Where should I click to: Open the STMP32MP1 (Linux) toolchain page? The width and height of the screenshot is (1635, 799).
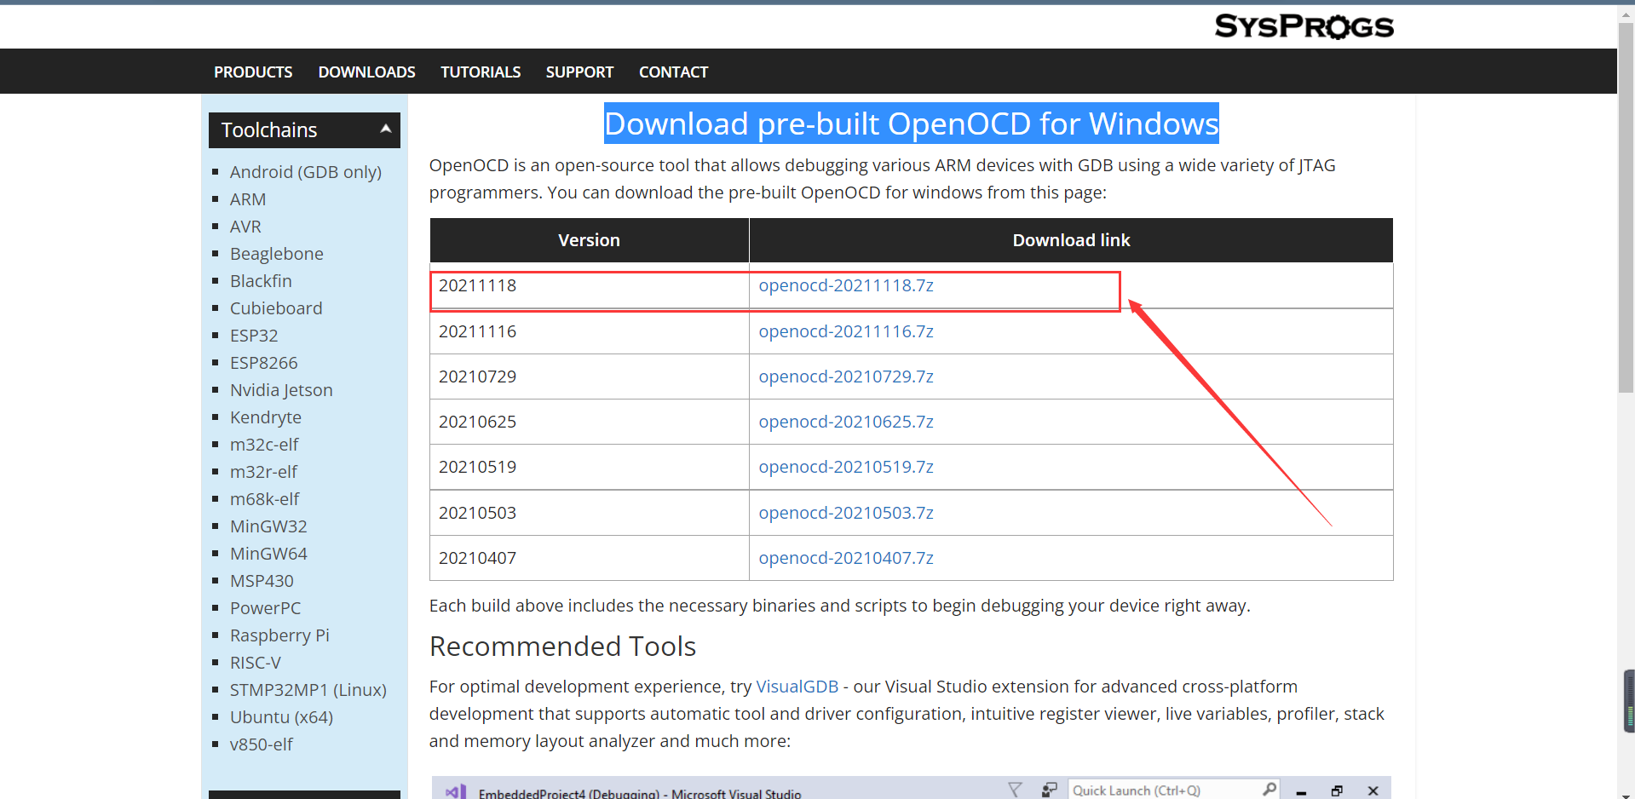pyautogui.click(x=308, y=690)
